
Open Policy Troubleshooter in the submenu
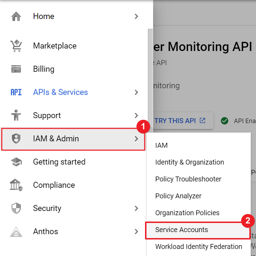click(188, 179)
